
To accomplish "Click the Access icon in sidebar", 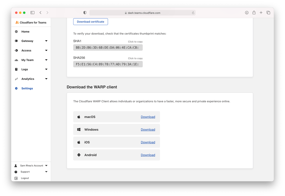I will (16, 50).
